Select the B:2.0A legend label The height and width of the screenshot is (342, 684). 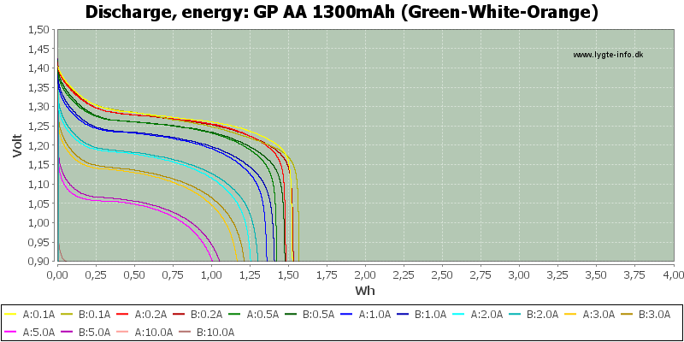click(x=543, y=314)
